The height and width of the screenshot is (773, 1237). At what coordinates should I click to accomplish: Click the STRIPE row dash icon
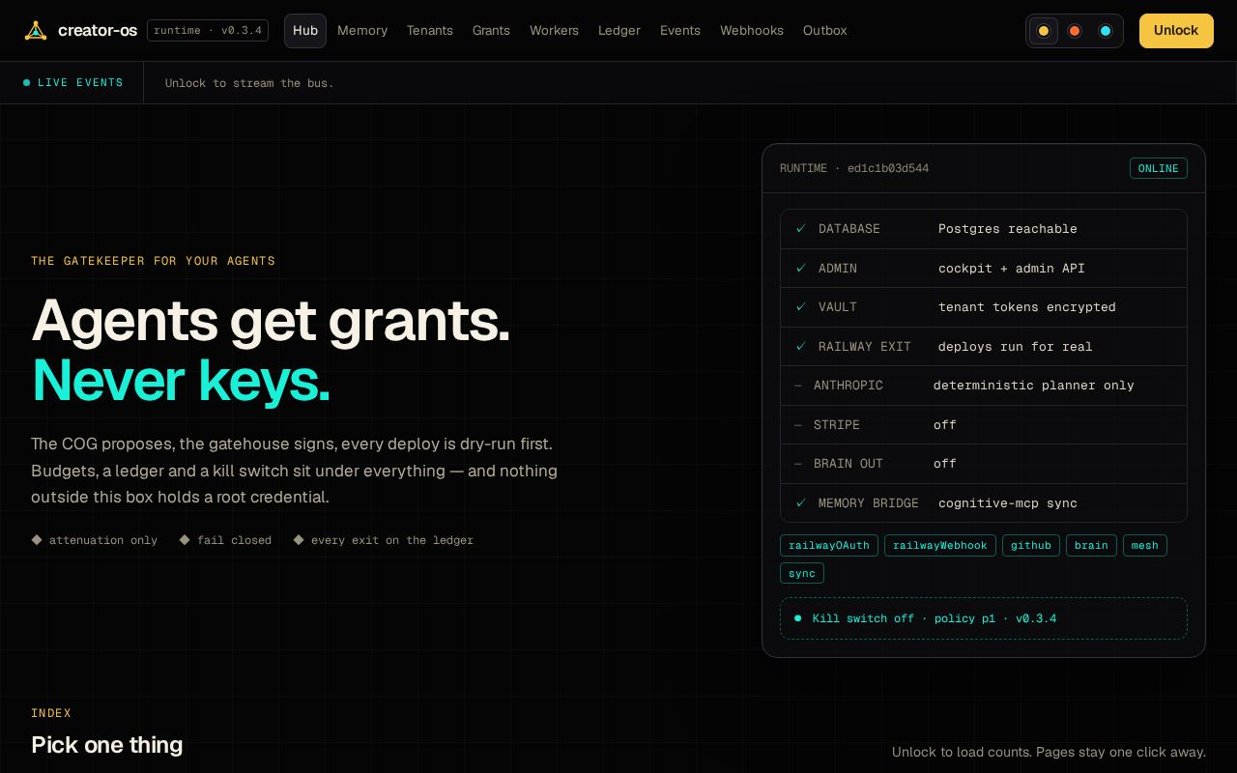click(x=798, y=425)
